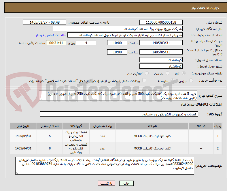Click the بازگشت back button
The width and height of the screenshot is (227, 191).
pyautogui.click(x=106, y=183)
